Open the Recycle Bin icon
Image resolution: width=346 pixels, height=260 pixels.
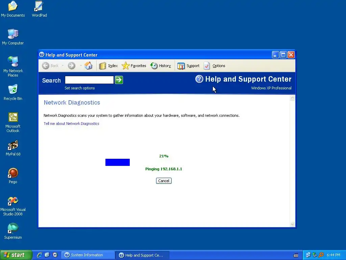[x=13, y=92]
